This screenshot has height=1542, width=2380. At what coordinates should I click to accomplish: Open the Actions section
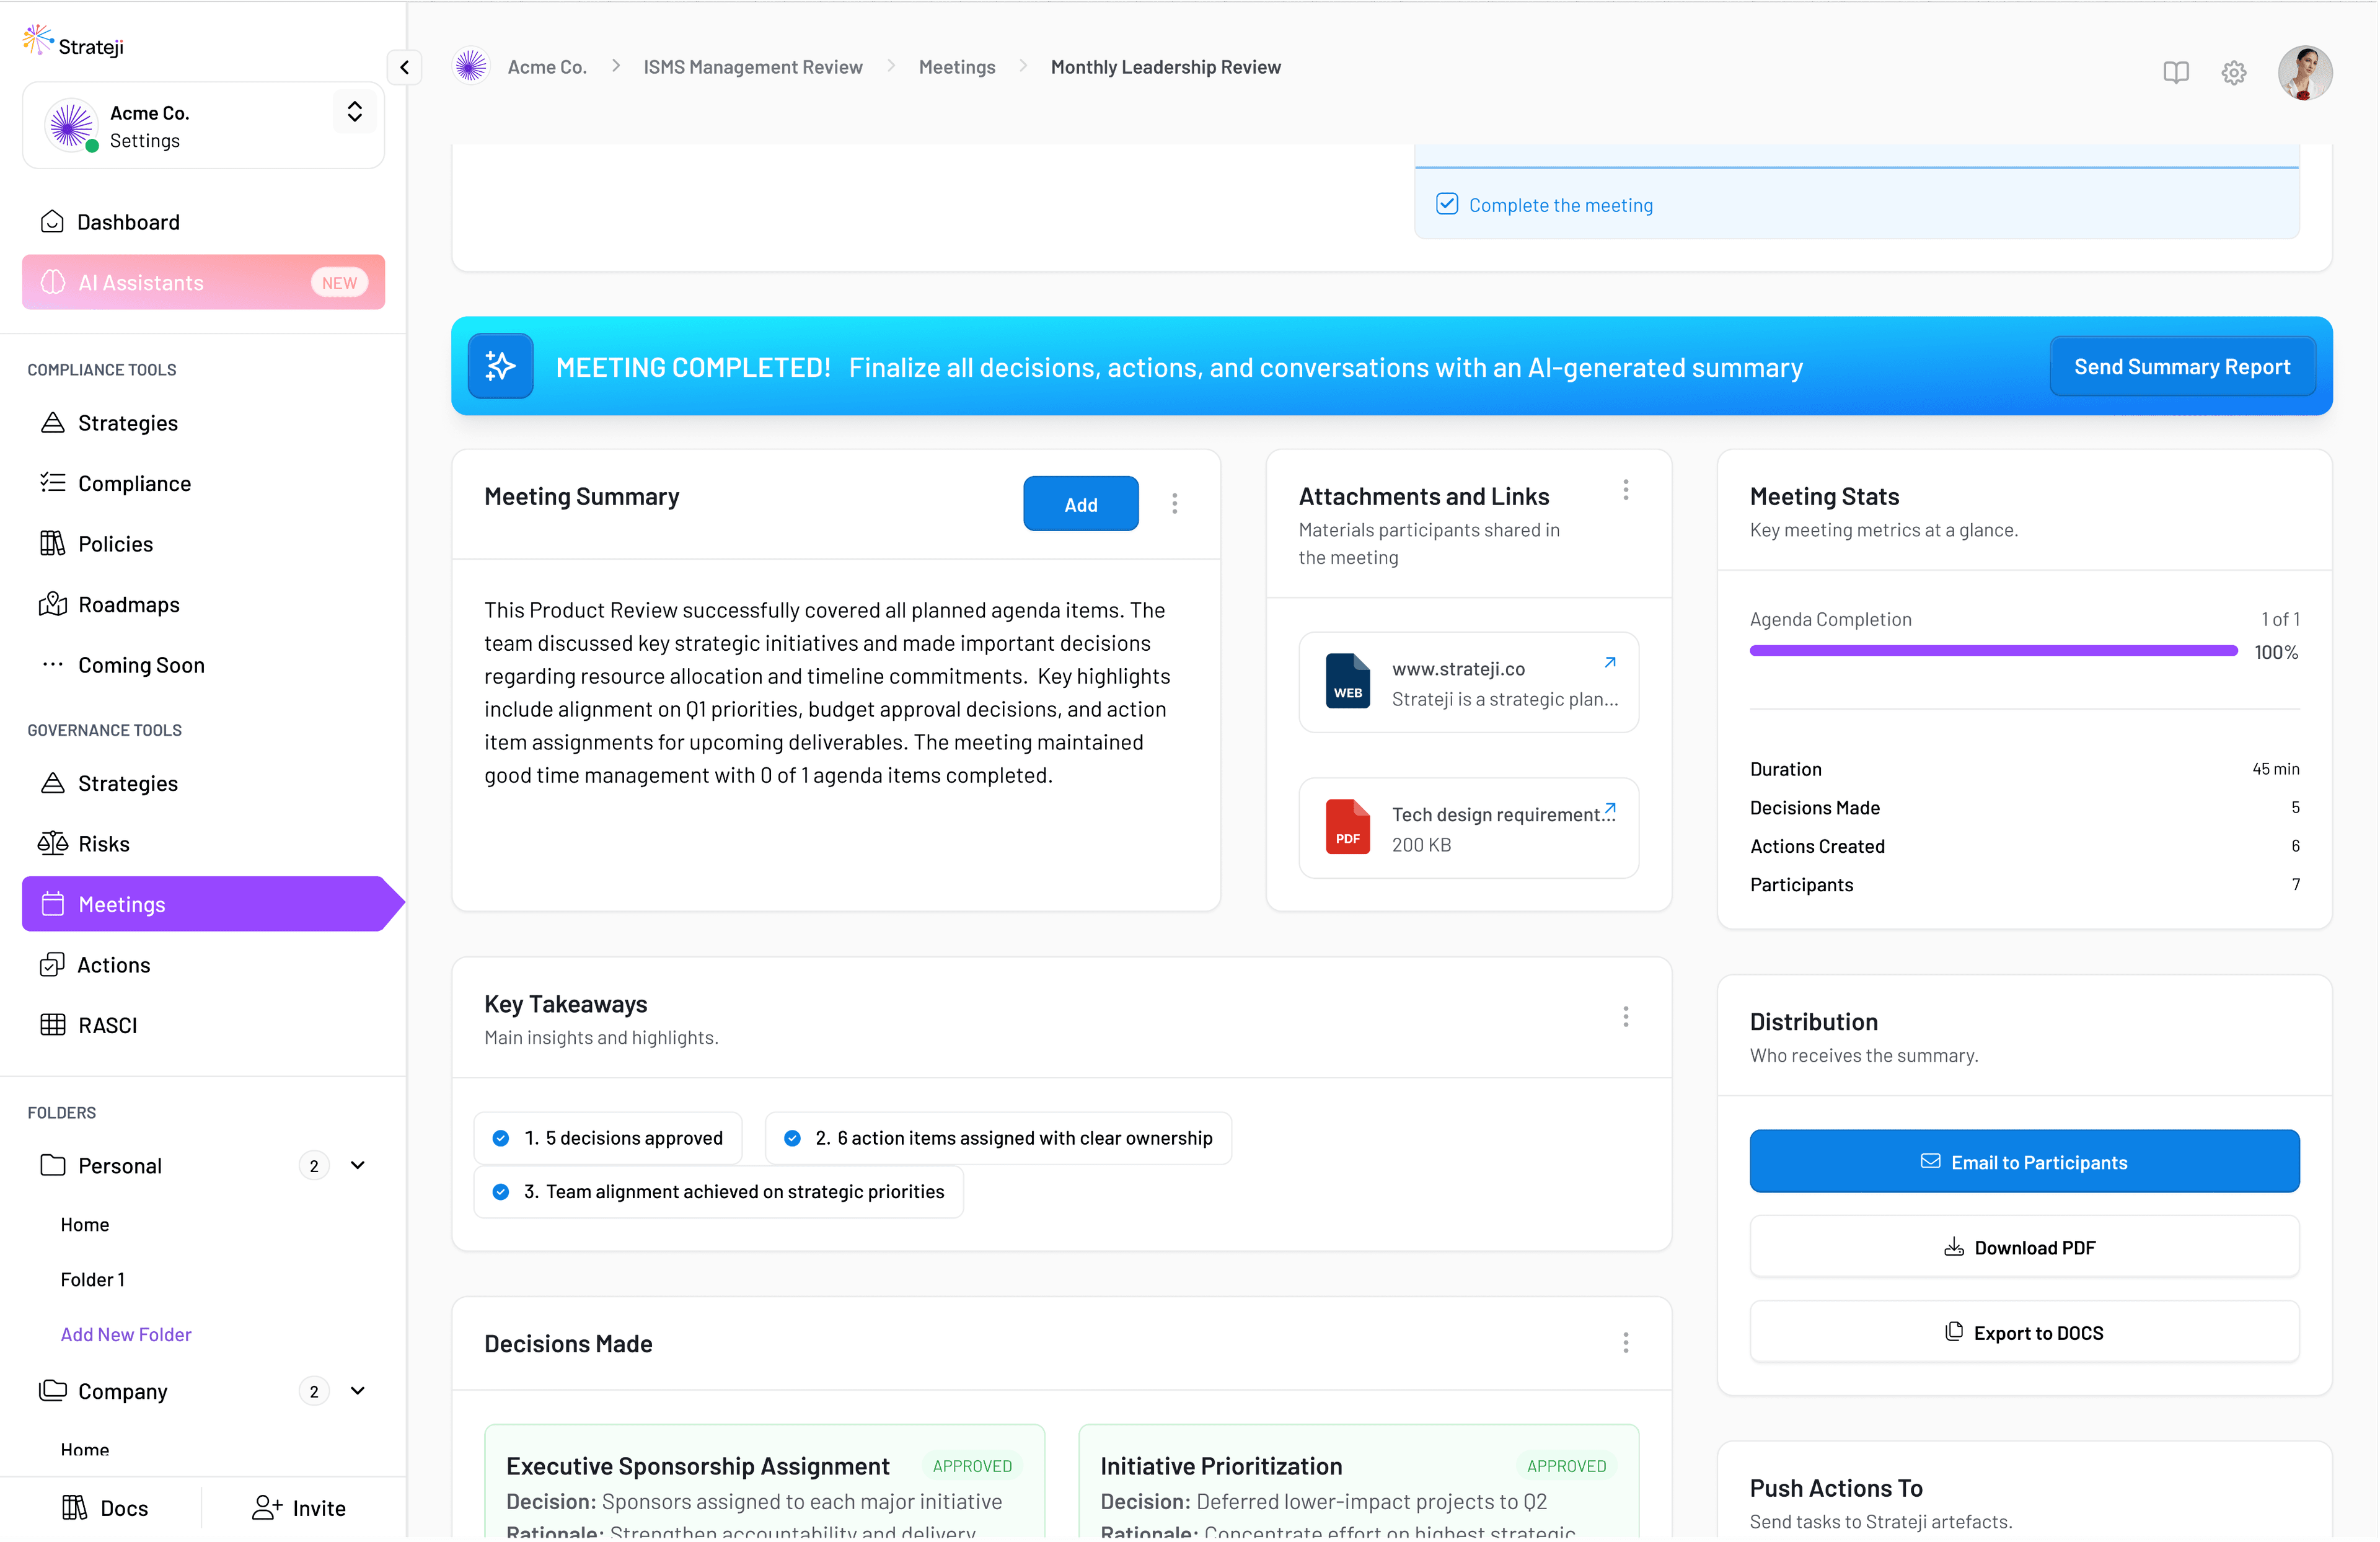pos(115,964)
